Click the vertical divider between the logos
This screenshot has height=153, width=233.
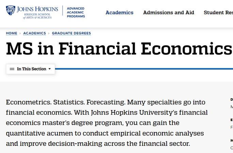63,11
